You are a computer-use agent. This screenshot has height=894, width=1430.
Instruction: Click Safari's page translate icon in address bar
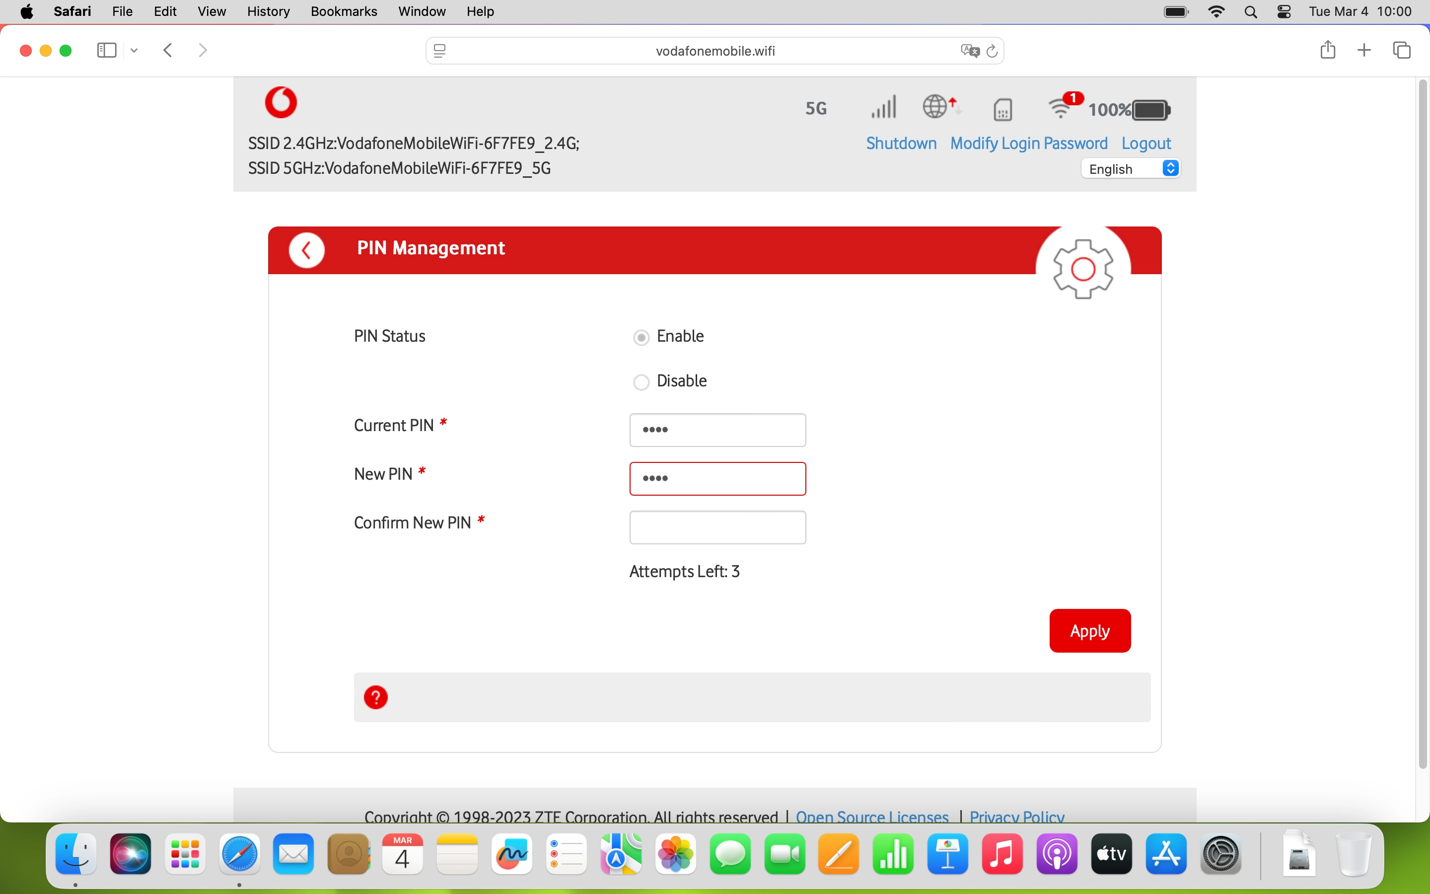pyautogui.click(x=970, y=51)
